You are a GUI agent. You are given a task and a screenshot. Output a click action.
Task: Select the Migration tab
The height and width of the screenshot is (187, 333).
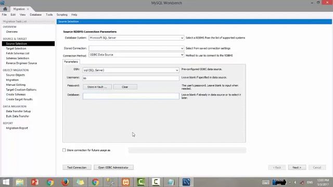pyautogui.click(x=19, y=9)
